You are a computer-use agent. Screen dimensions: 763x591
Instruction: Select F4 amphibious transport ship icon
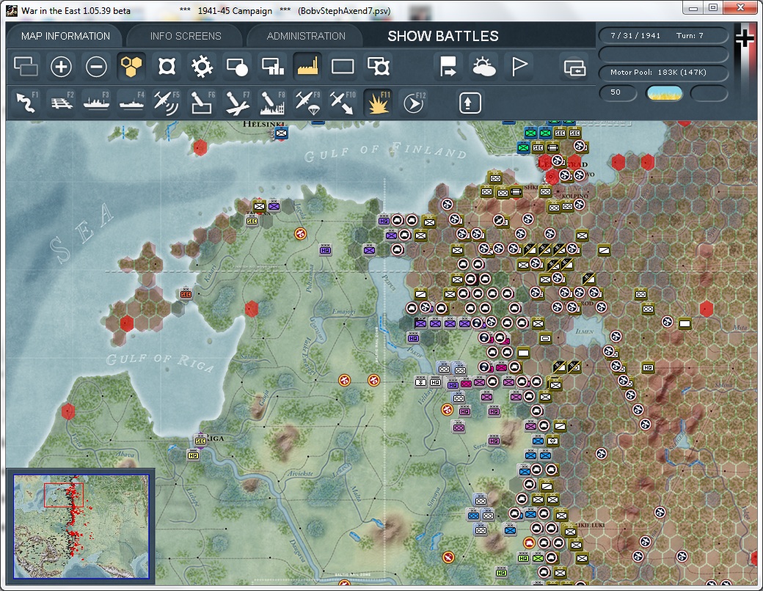pos(131,102)
